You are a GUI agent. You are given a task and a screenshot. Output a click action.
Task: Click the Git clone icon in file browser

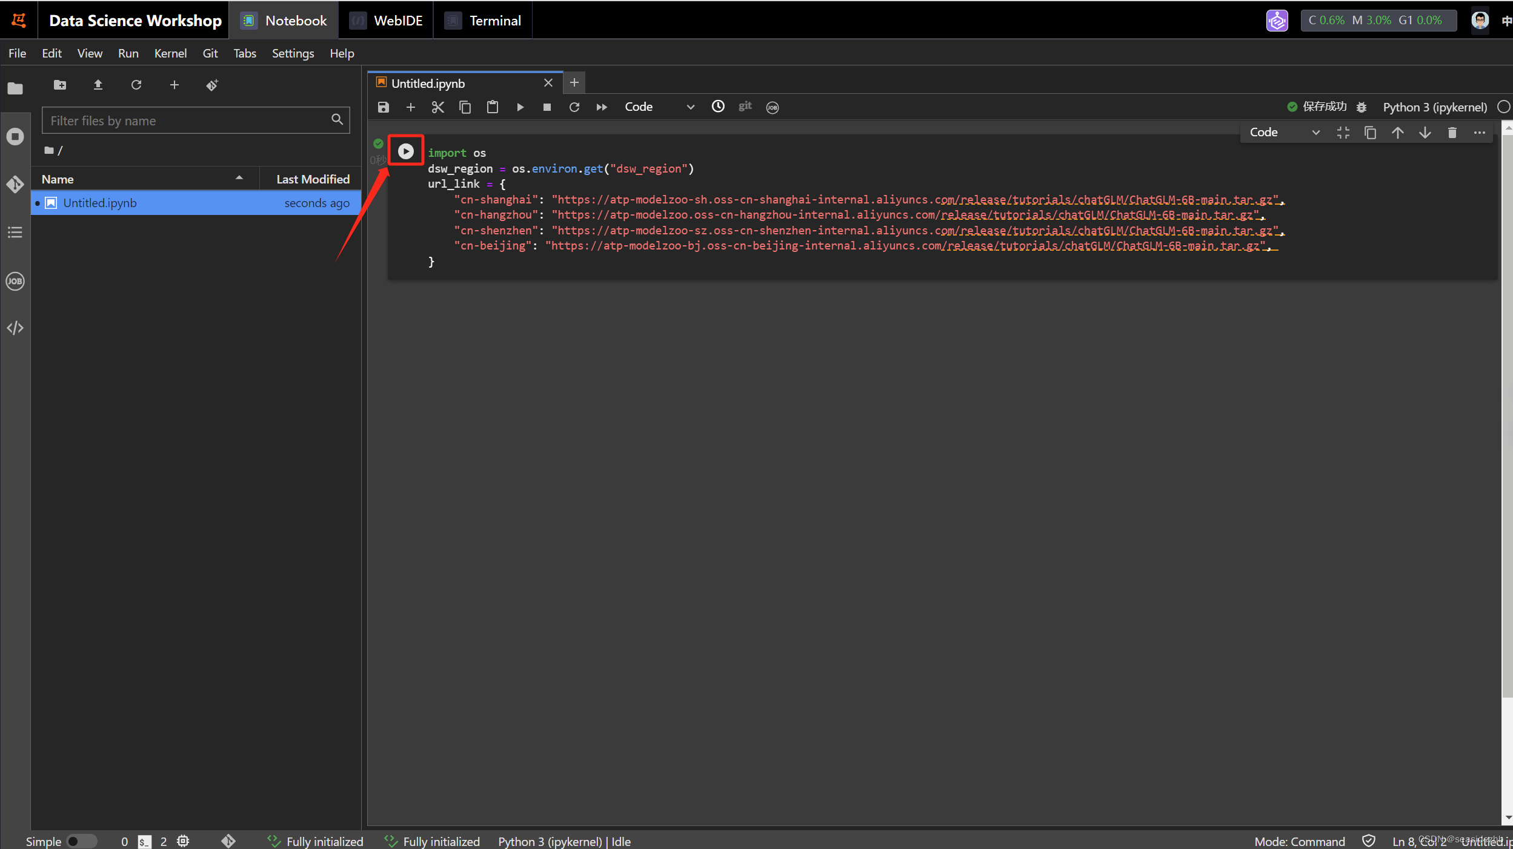[x=212, y=85]
